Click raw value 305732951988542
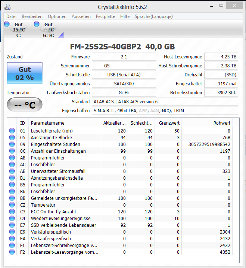The width and height of the screenshot is (246, 268). (209, 144)
